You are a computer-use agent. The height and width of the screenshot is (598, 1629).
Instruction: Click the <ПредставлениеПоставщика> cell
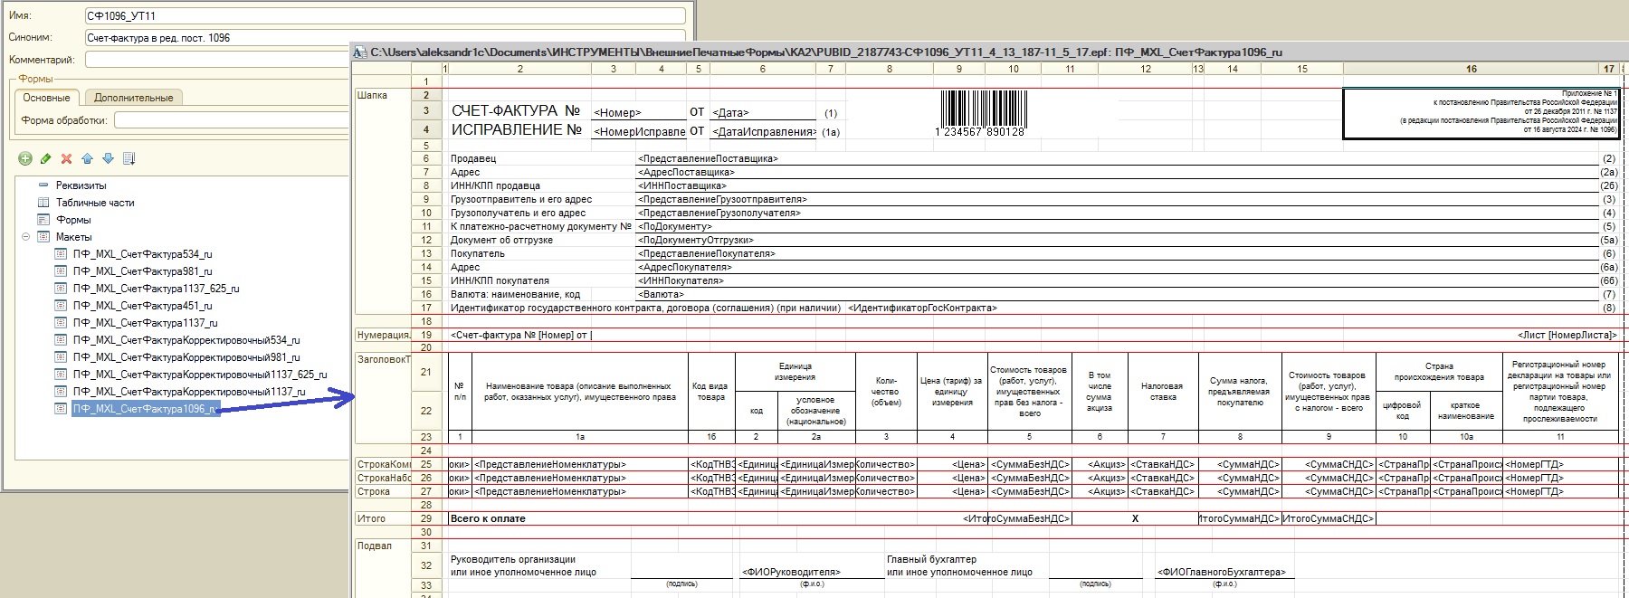pos(1118,158)
